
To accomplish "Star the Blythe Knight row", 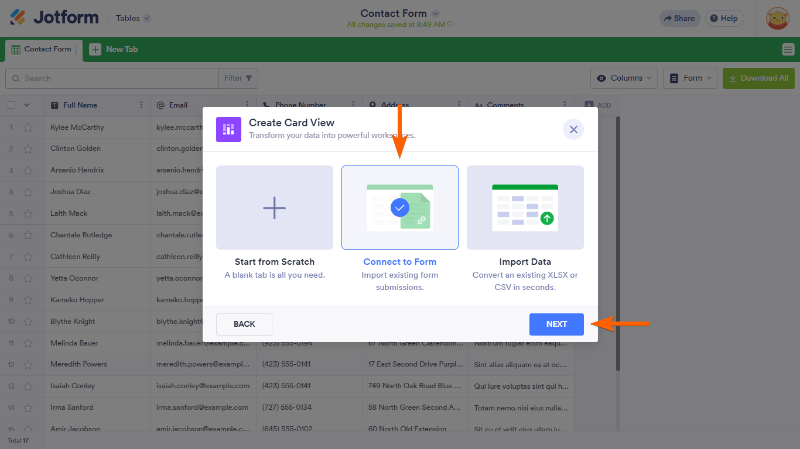I will 28,322.
